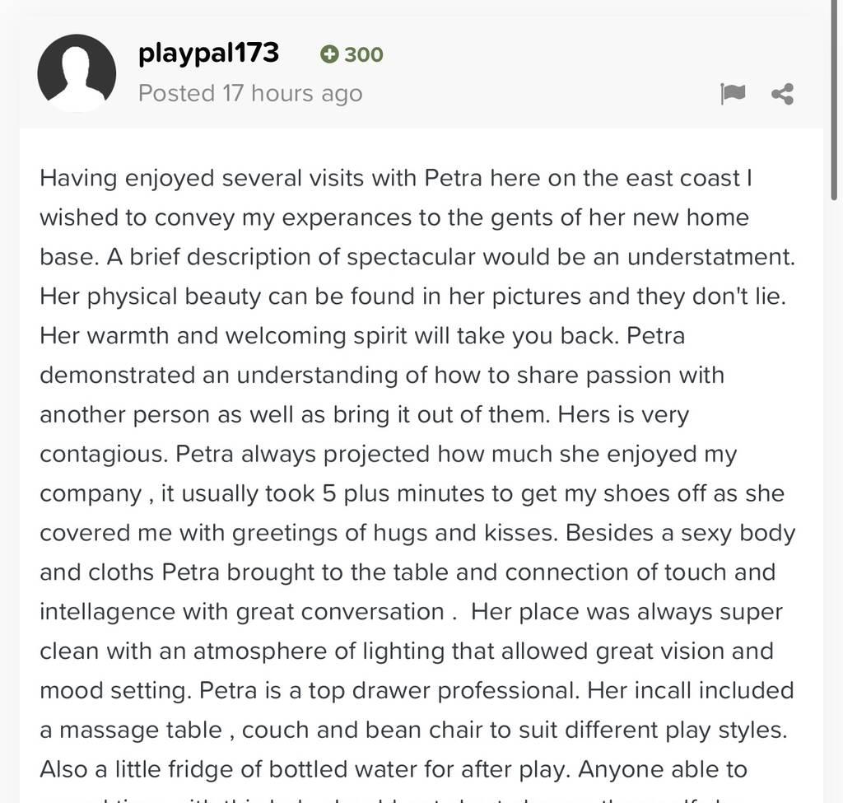Share this post via the share icon
The height and width of the screenshot is (803, 843).
point(782,94)
